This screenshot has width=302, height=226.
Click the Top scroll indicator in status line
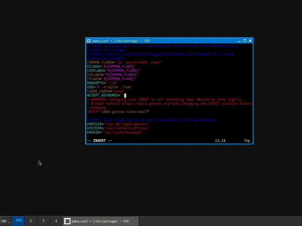[x=247, y=141]
